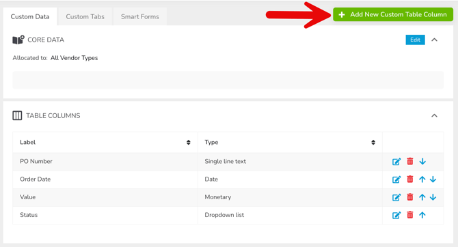The width and height of the screenshot is (458, 247).
Task: Sort table by Type column
Action: [373, 143]
